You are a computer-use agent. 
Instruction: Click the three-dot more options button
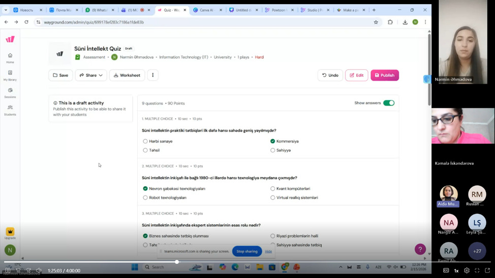pyautogui.click(x=152, y=75)
